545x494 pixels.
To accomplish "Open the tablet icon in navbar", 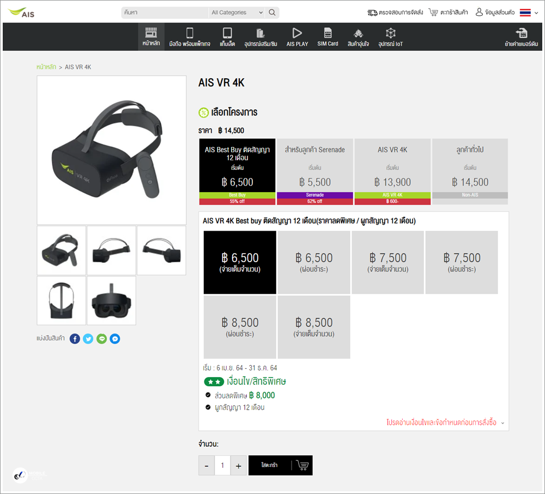I will tap(227, 33).
